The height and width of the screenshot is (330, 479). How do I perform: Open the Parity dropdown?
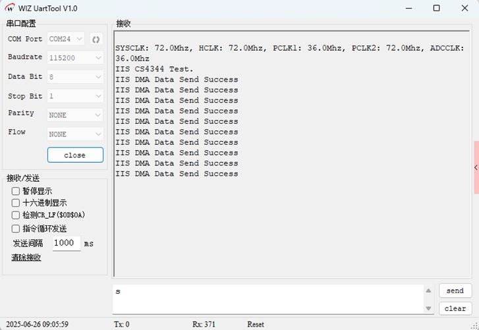coord(75,115)
